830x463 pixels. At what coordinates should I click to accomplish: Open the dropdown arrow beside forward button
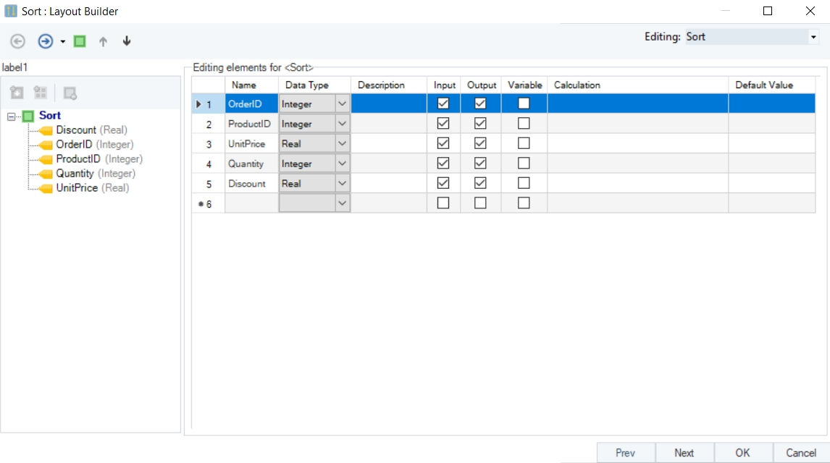[63, 41]
